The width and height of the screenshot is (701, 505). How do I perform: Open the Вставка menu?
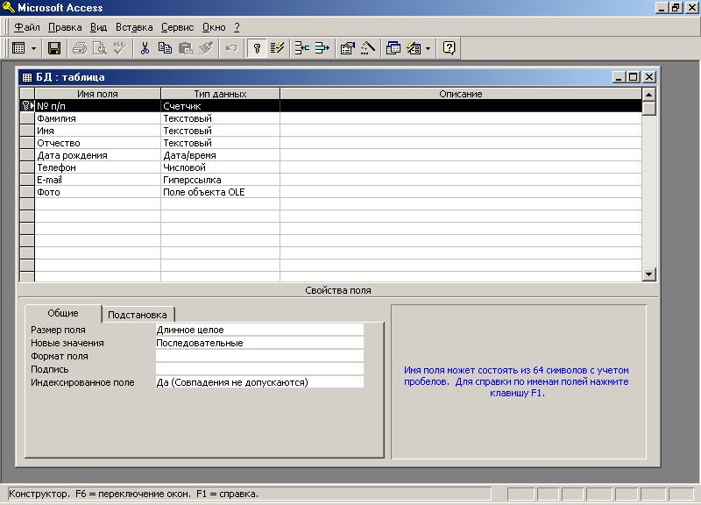point(134,27)
